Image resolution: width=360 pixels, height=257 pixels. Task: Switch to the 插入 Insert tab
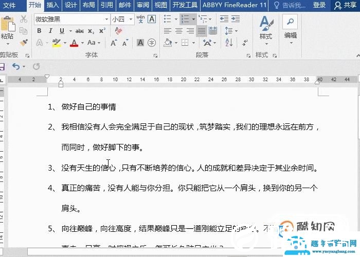click(52, 5)
